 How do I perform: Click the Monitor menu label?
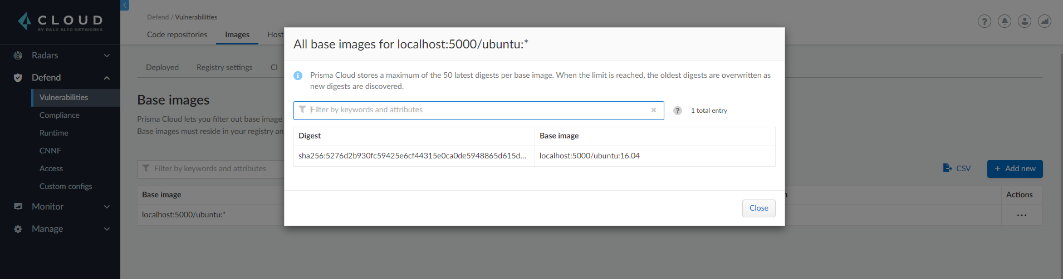coord(47,207)
